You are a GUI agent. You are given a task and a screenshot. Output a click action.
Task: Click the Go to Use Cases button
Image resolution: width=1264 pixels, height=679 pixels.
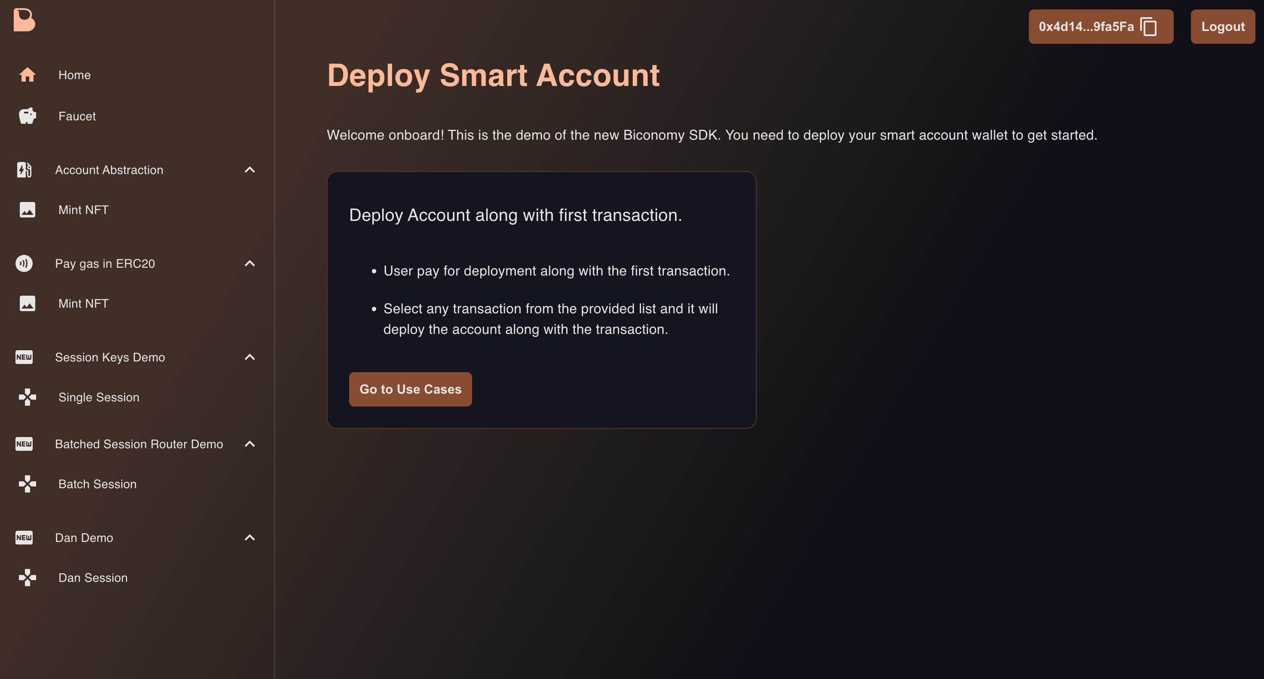pos(410,389)
